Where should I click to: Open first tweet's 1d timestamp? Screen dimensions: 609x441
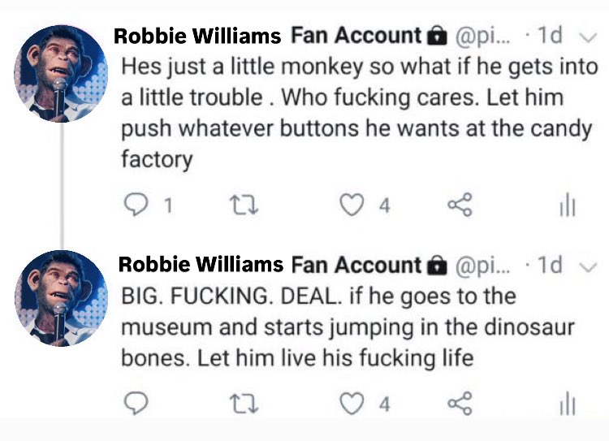[550, 35]
